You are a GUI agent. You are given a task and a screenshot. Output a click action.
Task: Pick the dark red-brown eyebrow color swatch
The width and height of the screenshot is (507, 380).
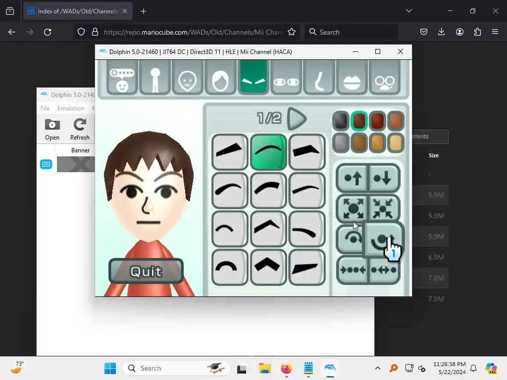377,121
